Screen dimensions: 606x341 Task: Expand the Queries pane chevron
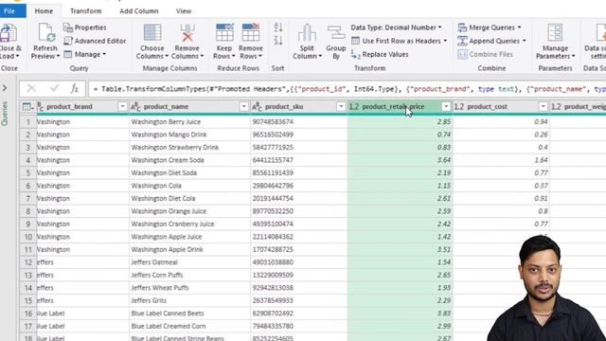[x=5, y=88]
